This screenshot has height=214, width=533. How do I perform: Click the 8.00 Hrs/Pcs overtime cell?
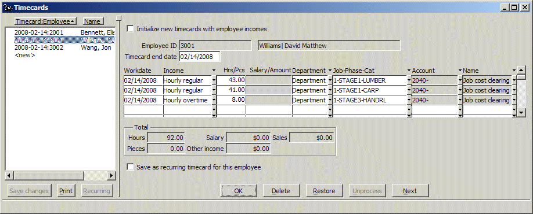coord(231,100)
